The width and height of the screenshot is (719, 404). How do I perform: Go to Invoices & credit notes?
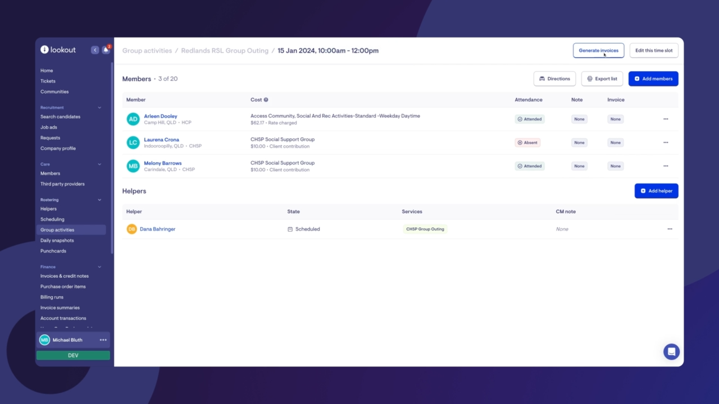64,276
